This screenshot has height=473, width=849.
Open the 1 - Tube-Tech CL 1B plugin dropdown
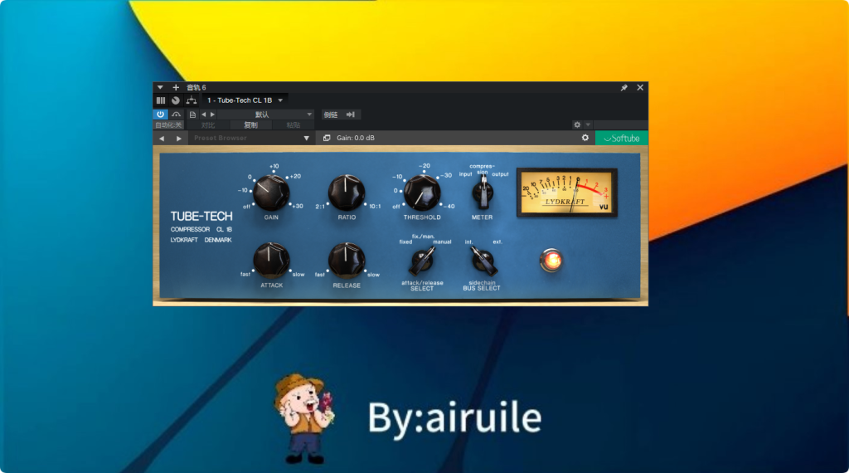[245, 100]
